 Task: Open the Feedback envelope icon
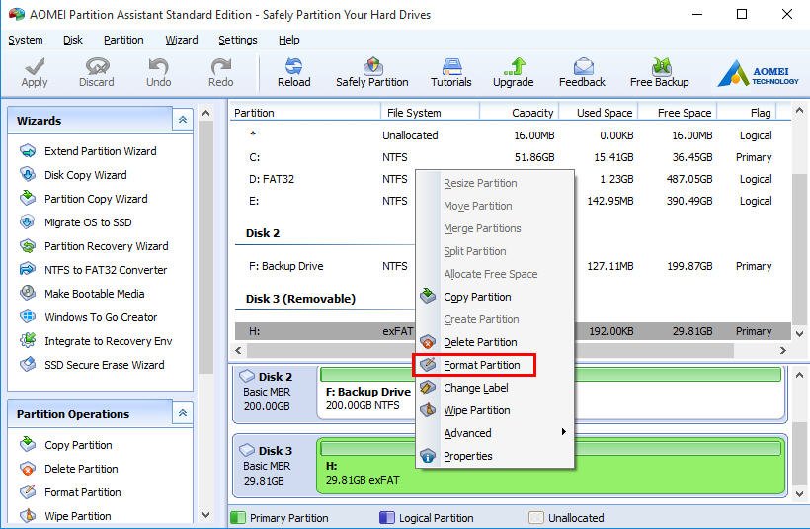pyautogui.click(x=583, y=66)
